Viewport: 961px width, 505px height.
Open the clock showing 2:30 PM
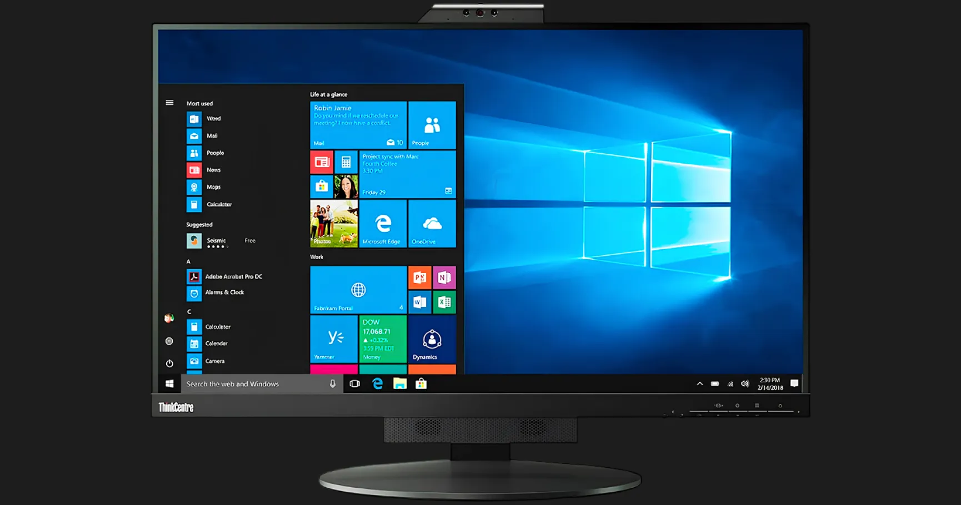point(770,384)
